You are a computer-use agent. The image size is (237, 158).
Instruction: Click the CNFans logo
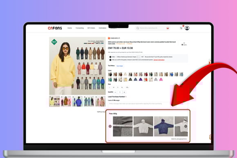pos(55,28)
